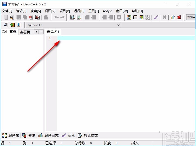Click the 插入 insert mode status indicator
This screenshot has height=146, width=196.
click(135, 143)
